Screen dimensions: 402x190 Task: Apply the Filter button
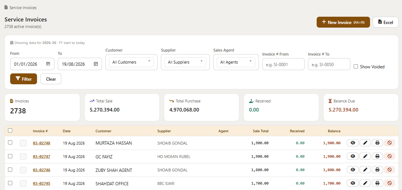[24, 79]
